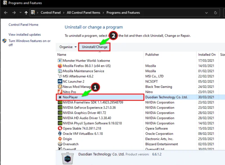Click product version 6.6.1.2 value
The height and width of the screenshot is (165, 225).
point(157,154)
